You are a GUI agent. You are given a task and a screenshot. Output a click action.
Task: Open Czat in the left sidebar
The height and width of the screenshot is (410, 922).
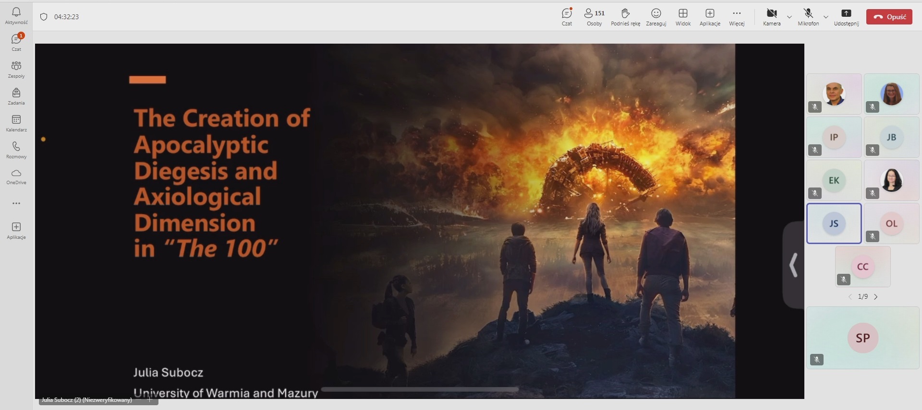[16, 42]
